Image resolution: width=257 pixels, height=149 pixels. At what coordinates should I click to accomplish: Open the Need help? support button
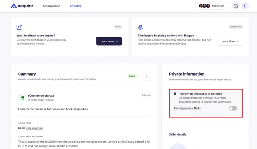pyautogui.click(x=211, y=6)
